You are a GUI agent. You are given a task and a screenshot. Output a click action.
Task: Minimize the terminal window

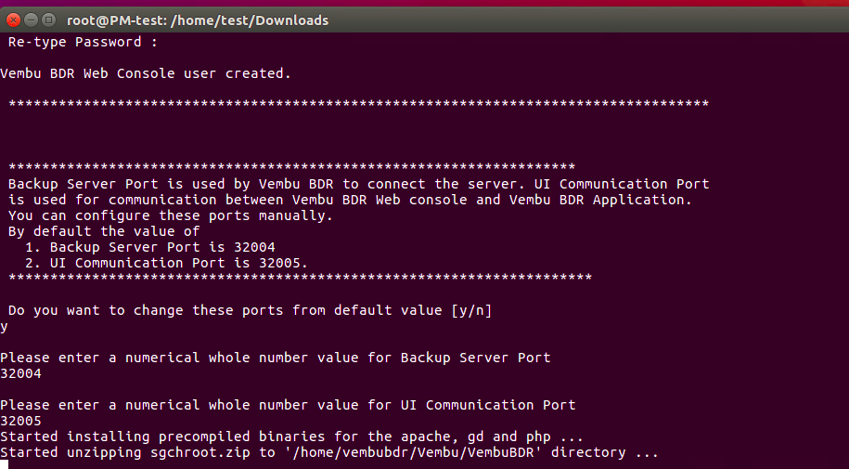point(31,20)
